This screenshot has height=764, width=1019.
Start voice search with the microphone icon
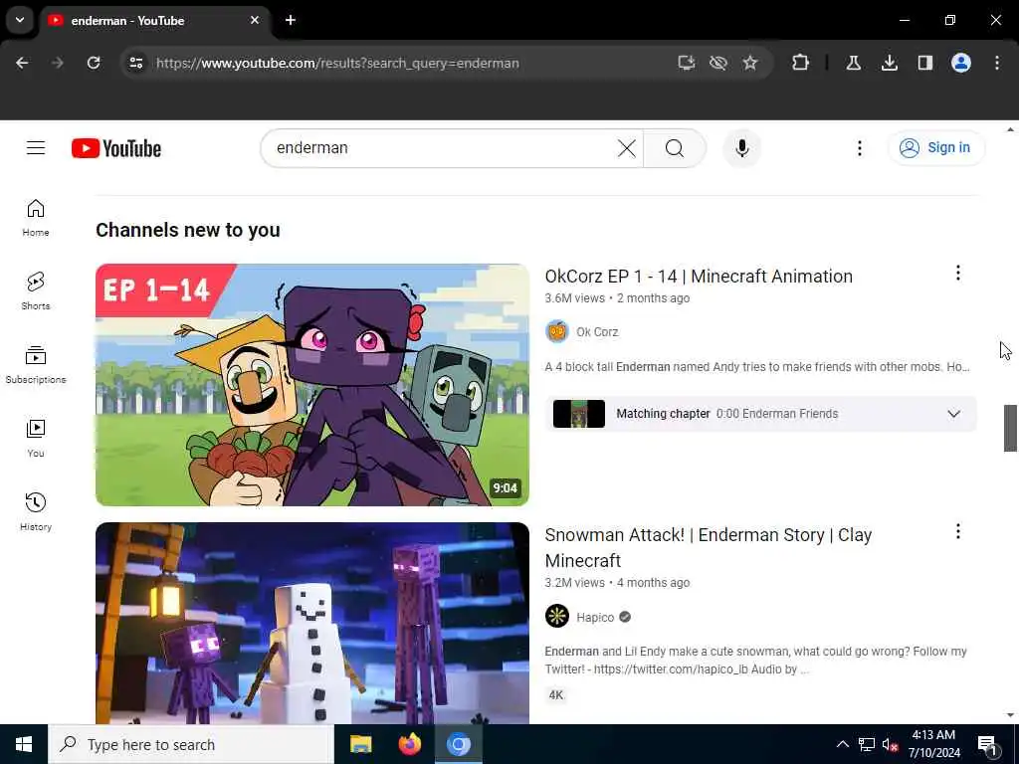click(742, 148)
